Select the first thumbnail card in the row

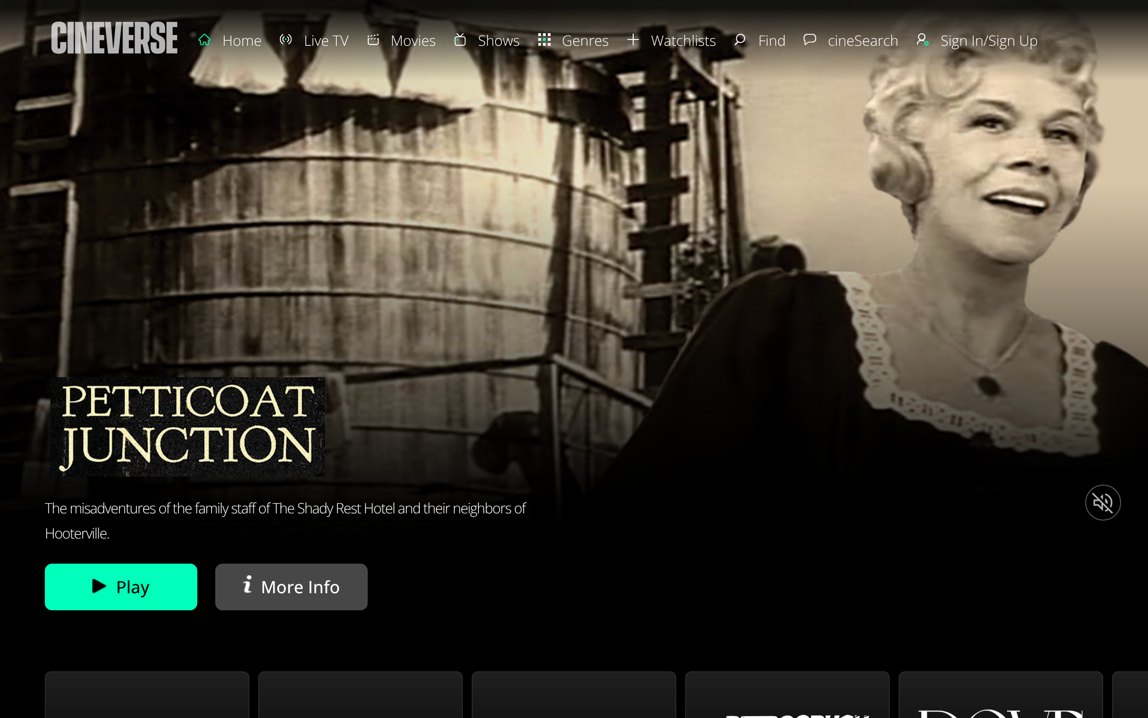[x=147, y=694]
